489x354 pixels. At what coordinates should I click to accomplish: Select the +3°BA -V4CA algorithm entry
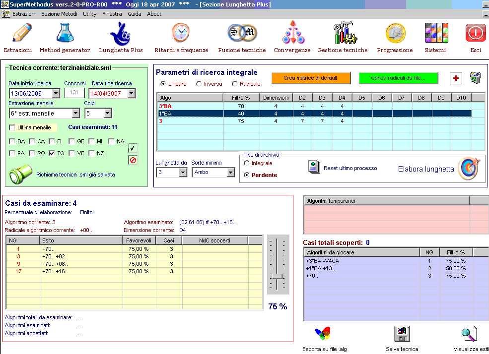pos(396,261)
